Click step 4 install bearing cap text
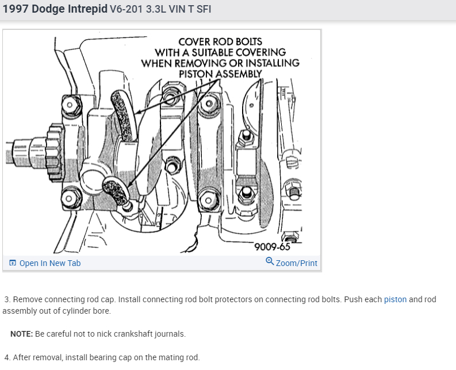456x370 pixels. tap(102, 357)
